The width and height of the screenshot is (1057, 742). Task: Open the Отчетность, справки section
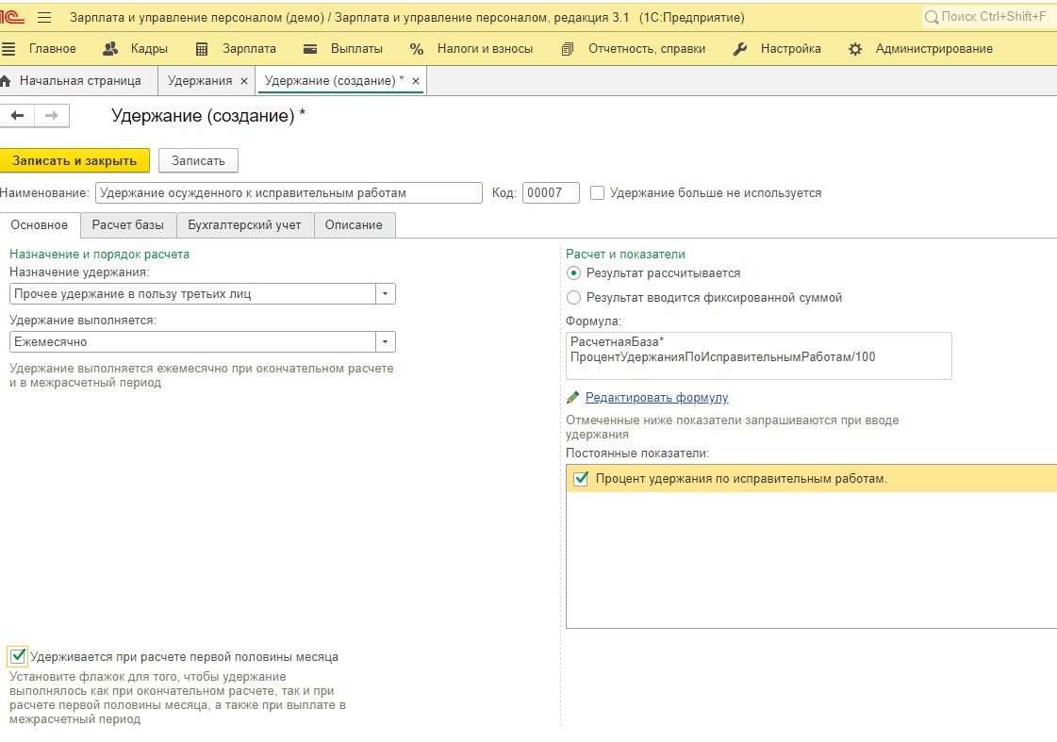[x=647, y=48]
